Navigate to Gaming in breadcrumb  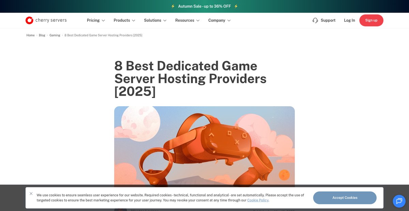(55, 35)
